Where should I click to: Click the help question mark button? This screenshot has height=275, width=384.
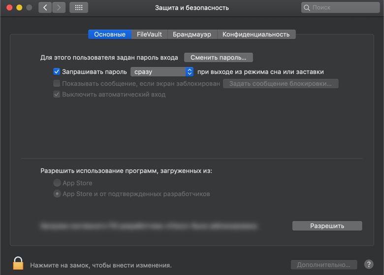[x=368, y=265]
